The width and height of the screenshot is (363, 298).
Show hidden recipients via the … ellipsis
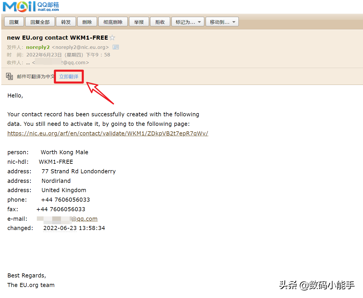(28, 63)
